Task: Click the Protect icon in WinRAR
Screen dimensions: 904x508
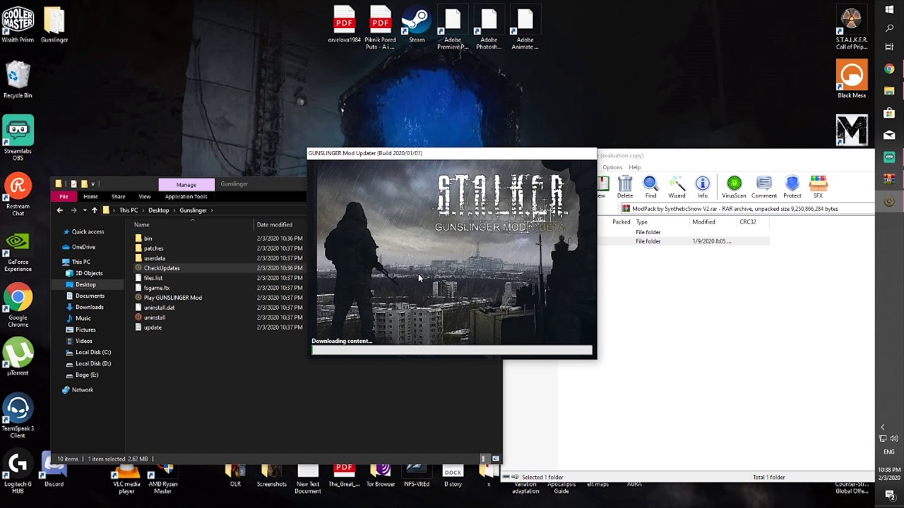Action: (792, 187)
